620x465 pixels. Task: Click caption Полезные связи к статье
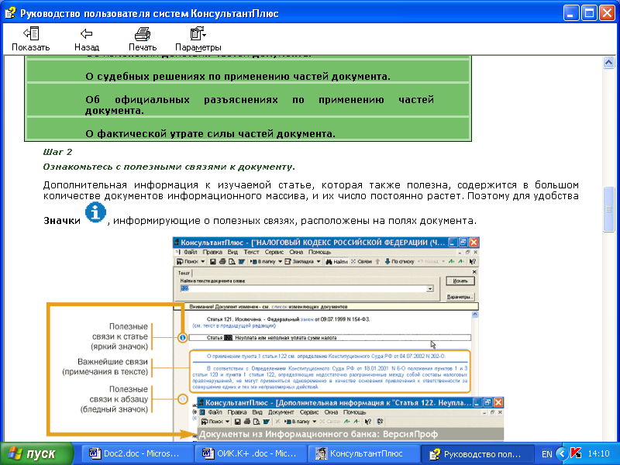pos(120,336)
